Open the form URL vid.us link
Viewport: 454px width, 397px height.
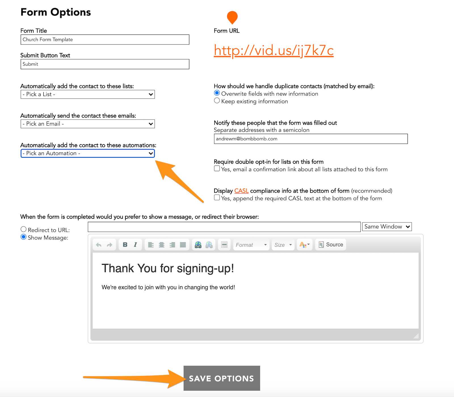tap(274, 50)
